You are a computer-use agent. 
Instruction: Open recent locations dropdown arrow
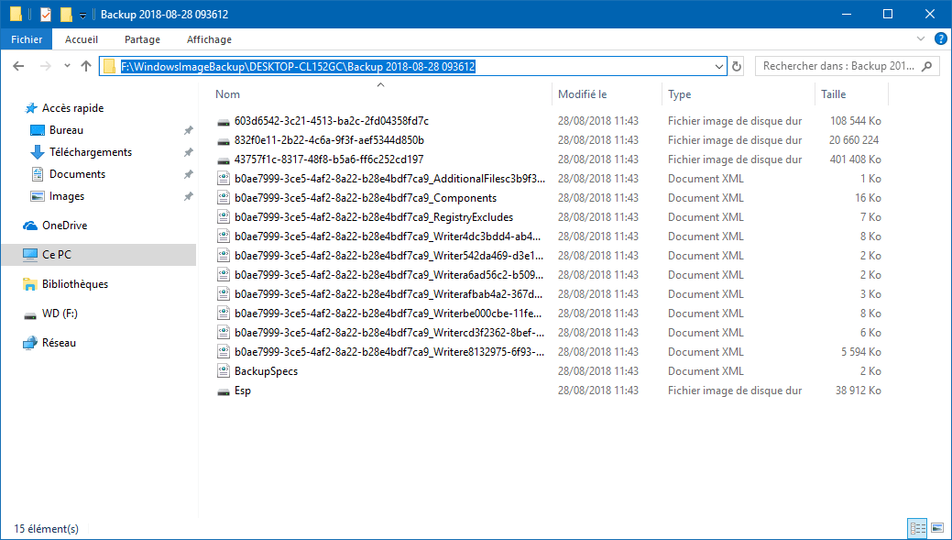[67, 66]
